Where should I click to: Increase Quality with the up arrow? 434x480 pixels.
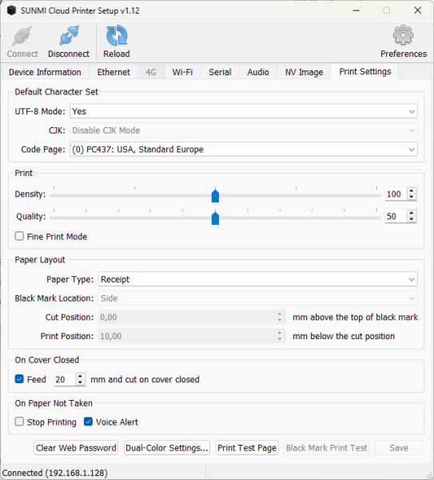click(412, 214)
